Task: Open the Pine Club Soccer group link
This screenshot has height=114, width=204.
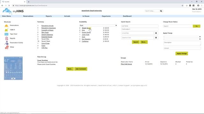Action: (x=126, y=64)
